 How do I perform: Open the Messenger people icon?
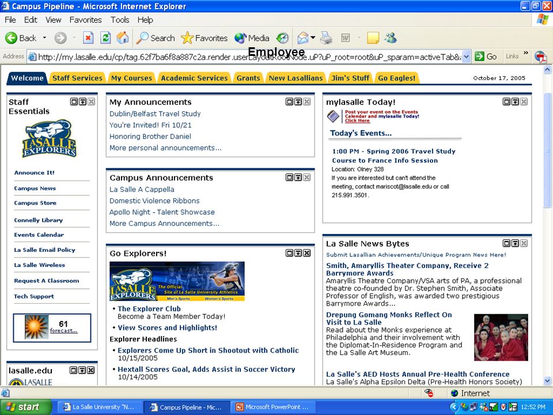[x=391, y=38]
